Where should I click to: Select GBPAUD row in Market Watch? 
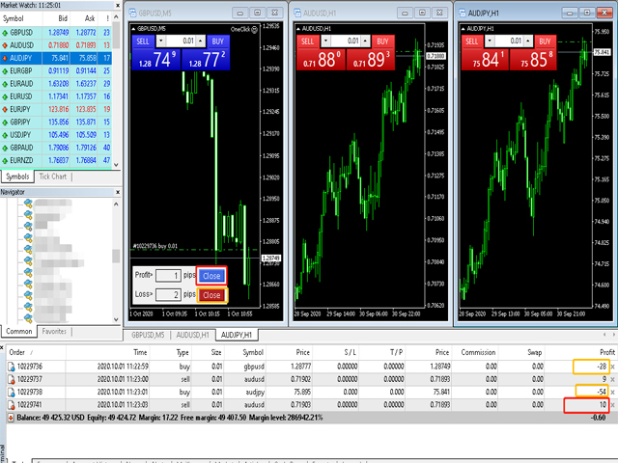[56, 148]
